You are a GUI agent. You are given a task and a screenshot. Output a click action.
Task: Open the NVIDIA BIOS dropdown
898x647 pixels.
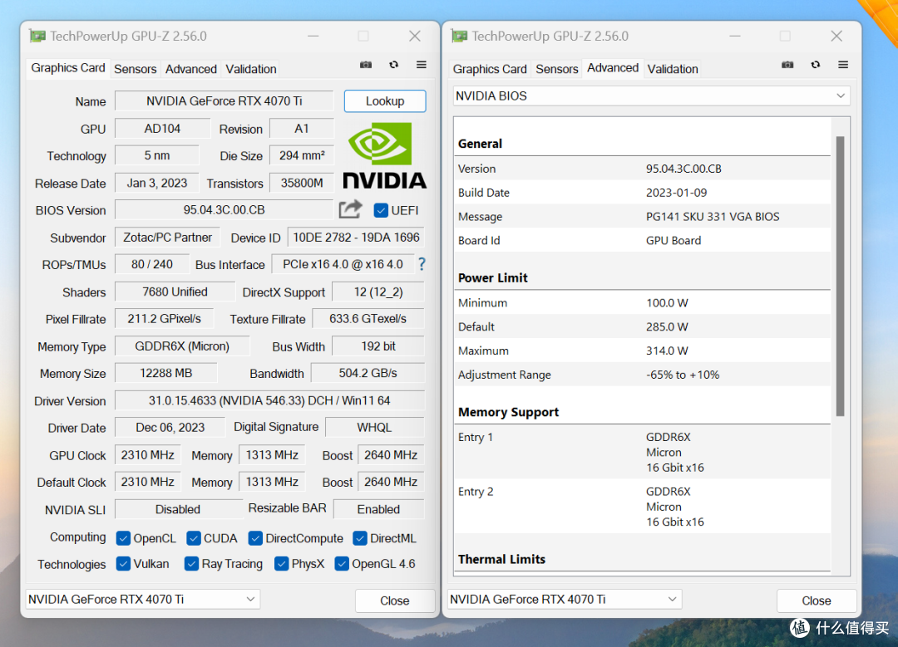tap(651, 96)
